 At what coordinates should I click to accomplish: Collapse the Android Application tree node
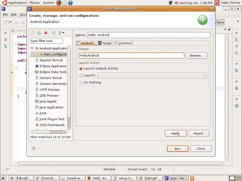[32, 48]
